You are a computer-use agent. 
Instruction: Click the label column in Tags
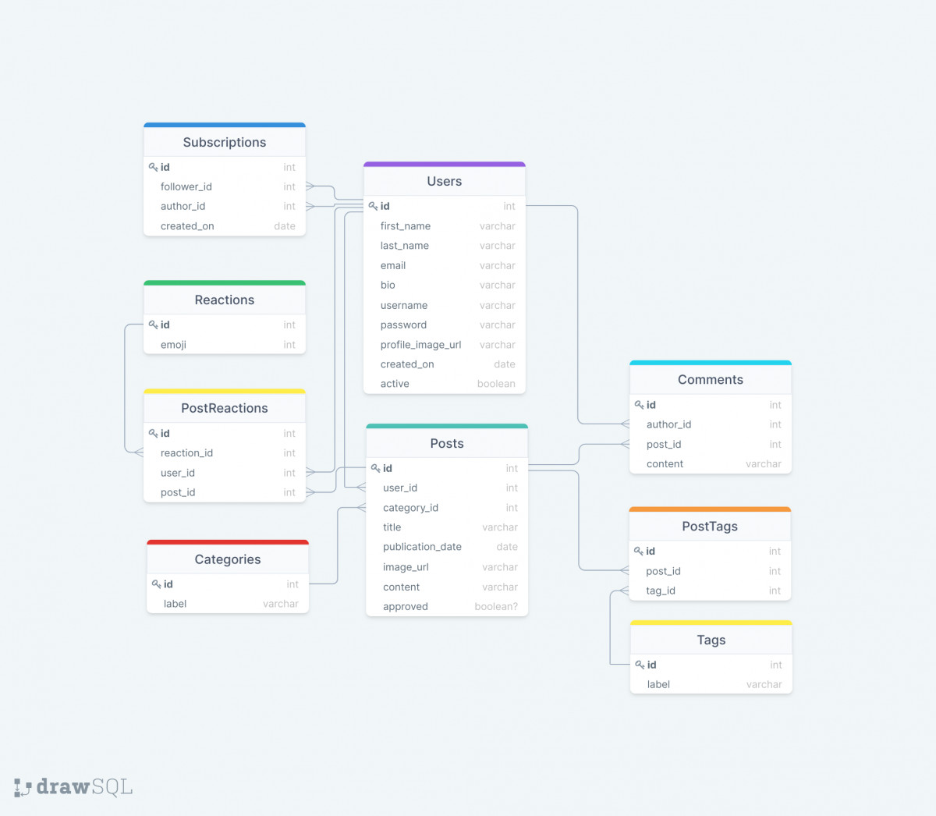(711, 684)
